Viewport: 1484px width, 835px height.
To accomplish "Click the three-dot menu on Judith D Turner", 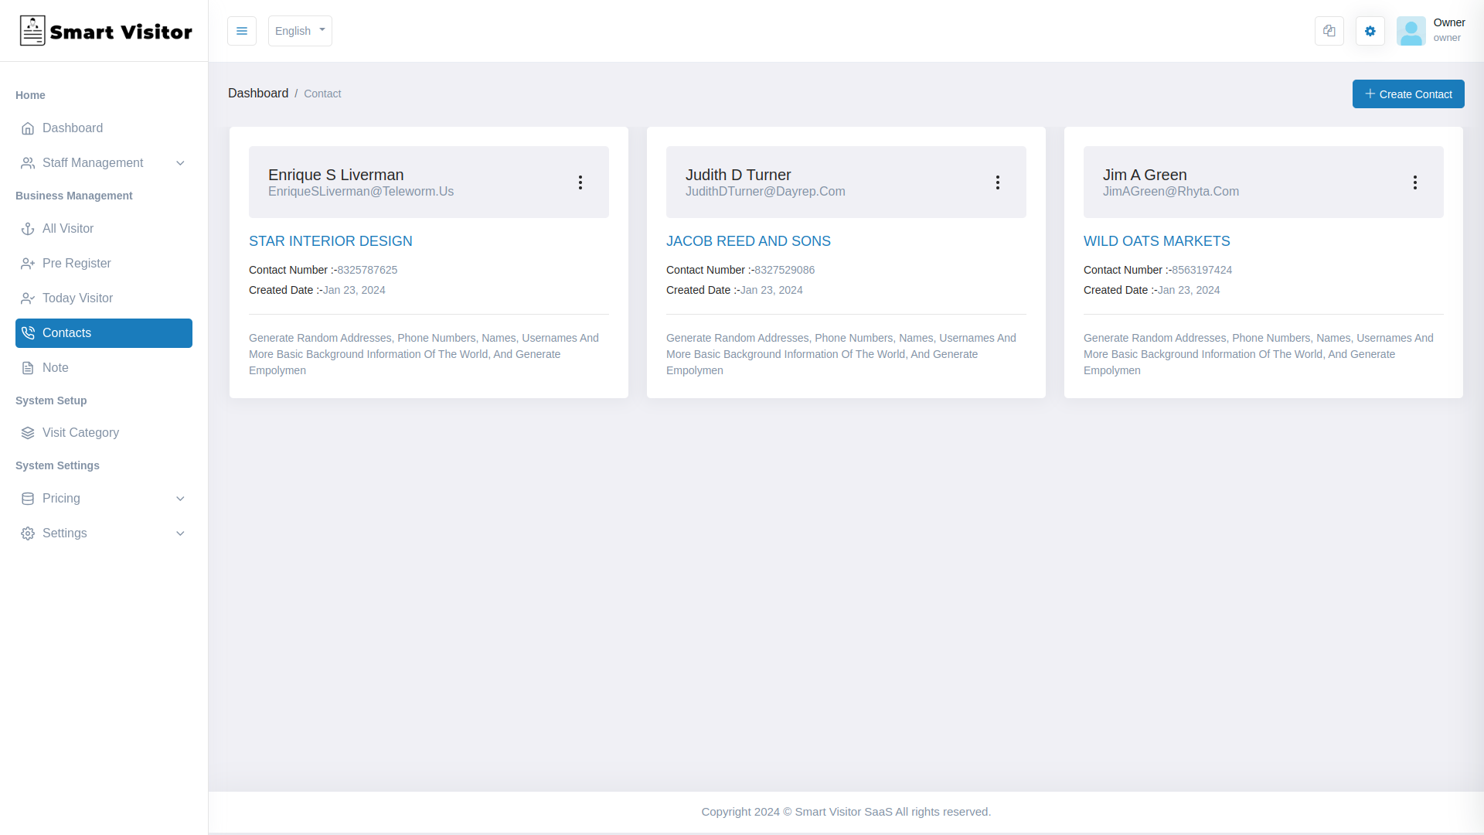I will point(998,182).
